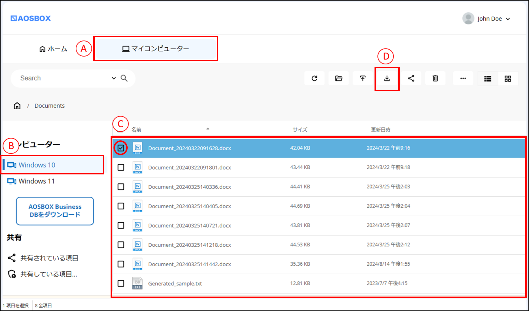Open the John Doe account dropdown arrow
The height and width of the screenshot is (311, 529).
[x=508, y=19]
